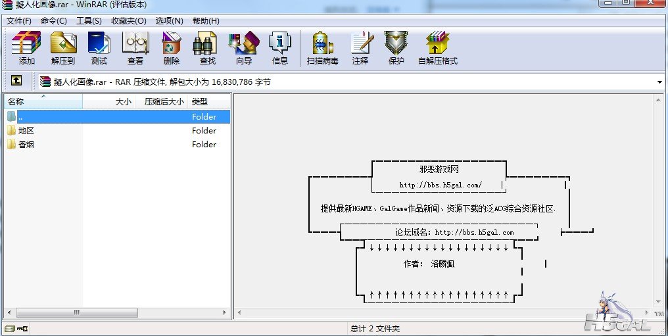Viewport: 668px width, 336px height.
Task: Select the 地区 folder in list
Action: pos(26,130)
